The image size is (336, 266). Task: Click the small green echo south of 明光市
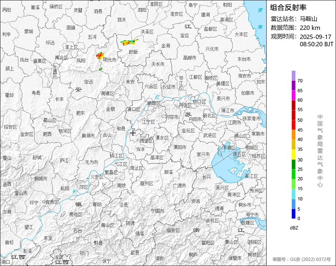[100, 69]
